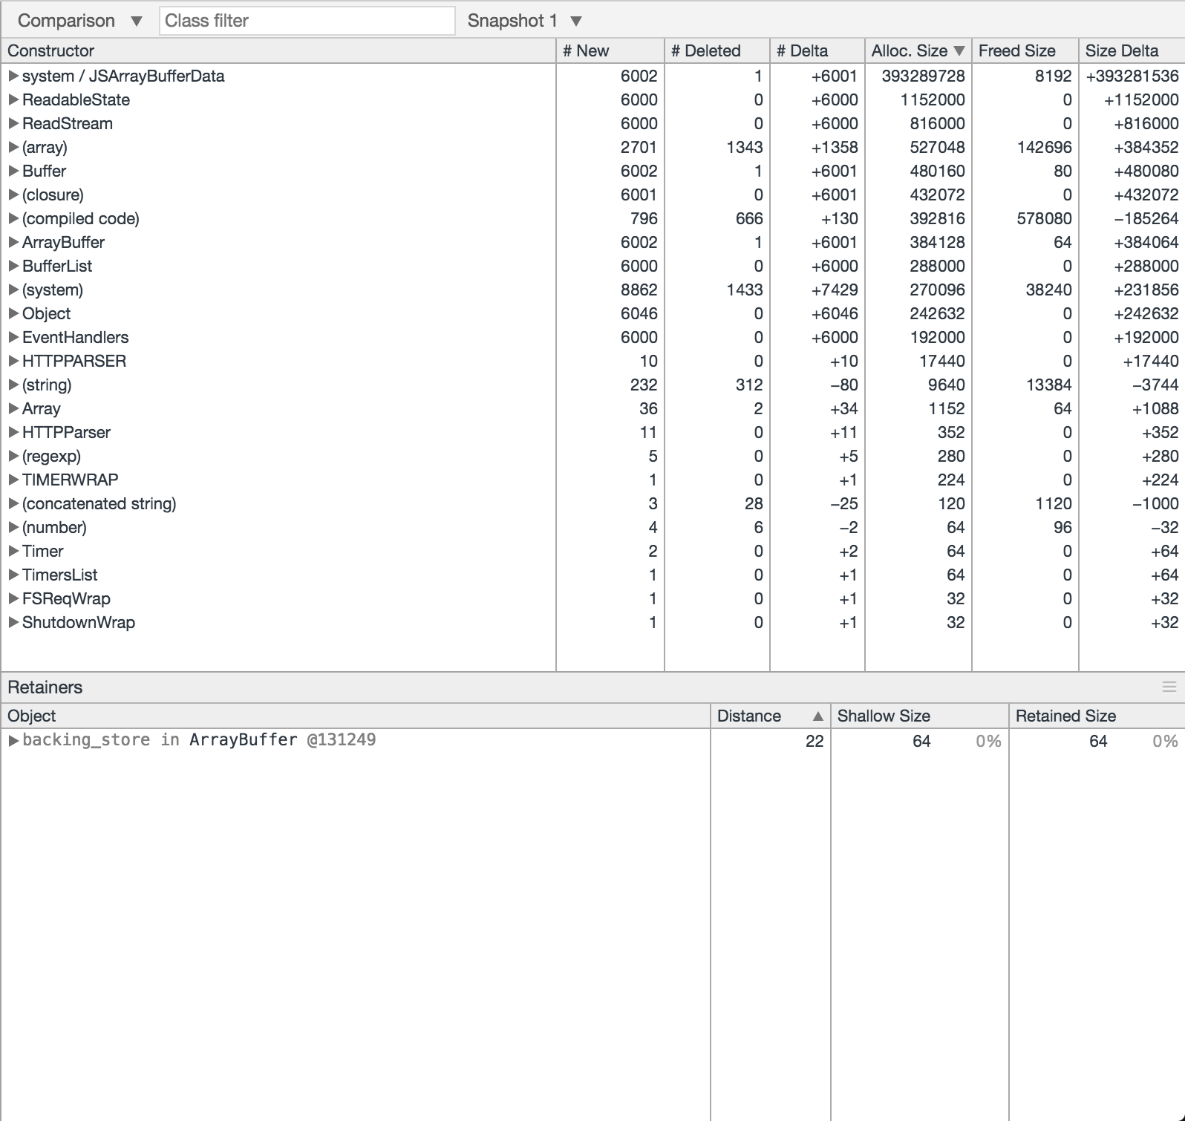Select the -185264 size delta value
The height and width of the screenshot is (1121, 1185).
coord(1146,218)
